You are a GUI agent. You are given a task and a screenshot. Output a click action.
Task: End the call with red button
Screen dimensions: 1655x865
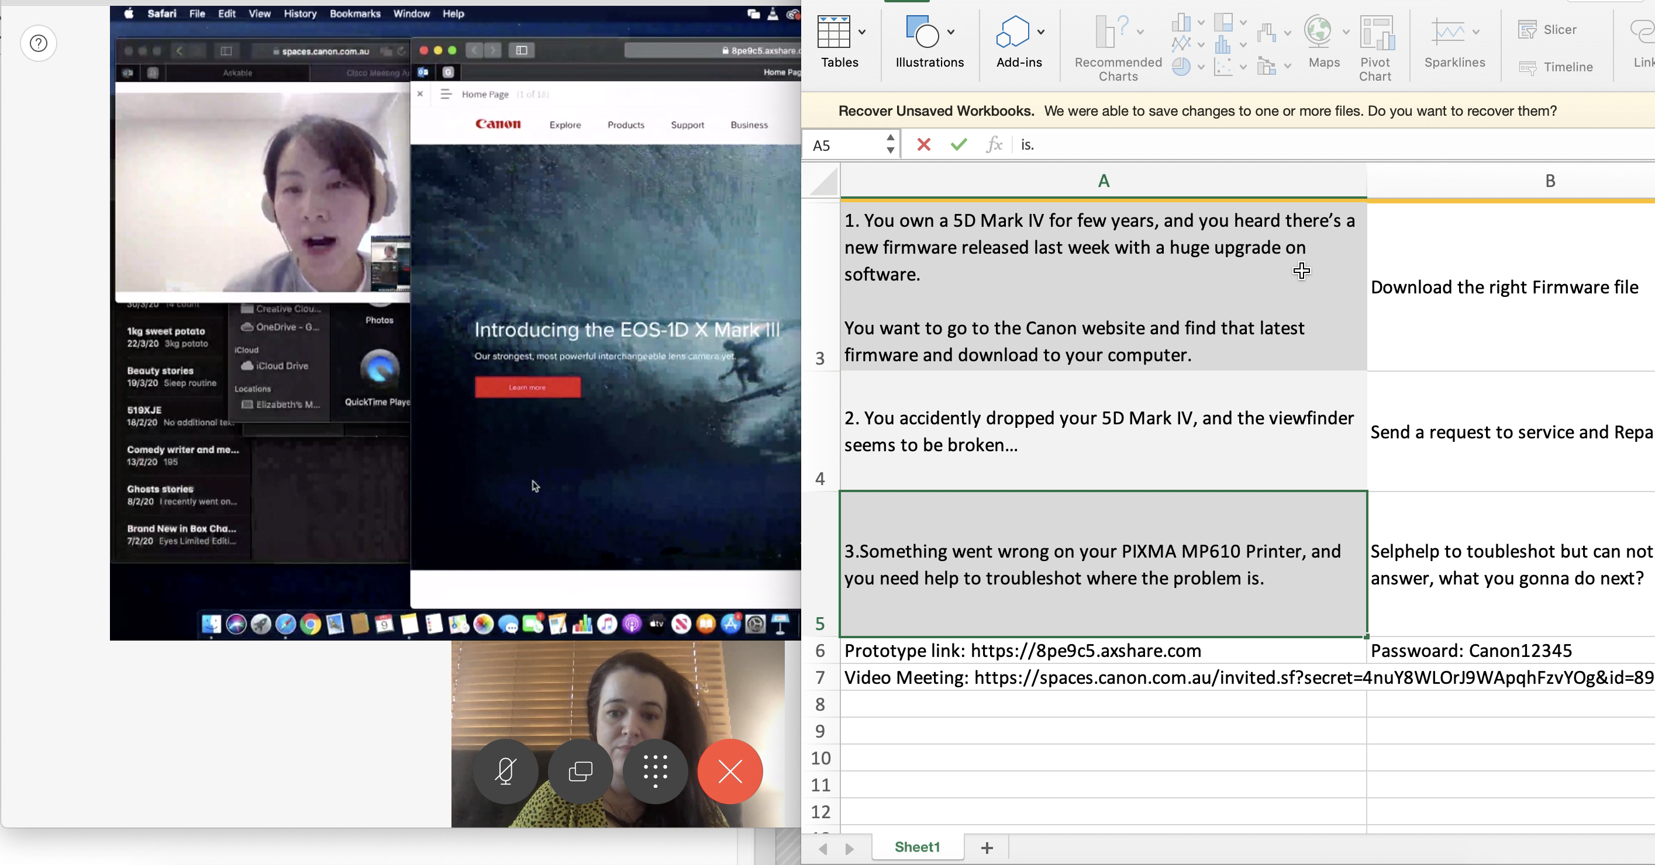pyautogui.click(x=730, y=770)
